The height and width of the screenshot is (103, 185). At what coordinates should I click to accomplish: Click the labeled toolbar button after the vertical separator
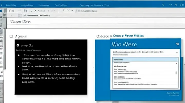[x=88, y=11]
